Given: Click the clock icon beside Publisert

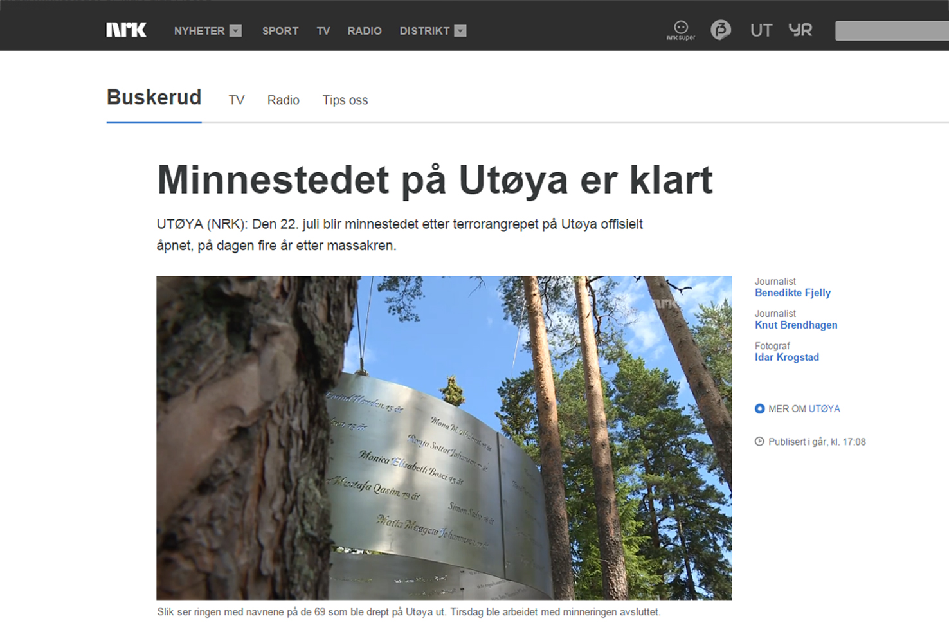Looking at the screenshot, I should 759,442.
